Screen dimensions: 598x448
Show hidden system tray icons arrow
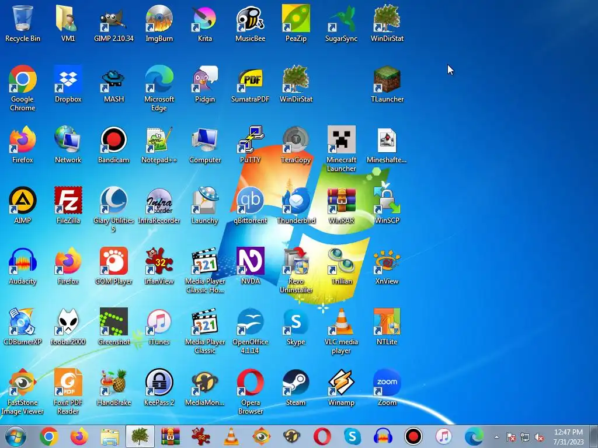coord(496,437)
